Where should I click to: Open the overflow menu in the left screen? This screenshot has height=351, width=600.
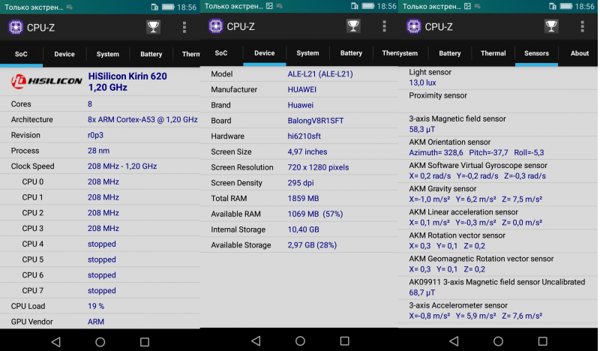pos(184,27)
